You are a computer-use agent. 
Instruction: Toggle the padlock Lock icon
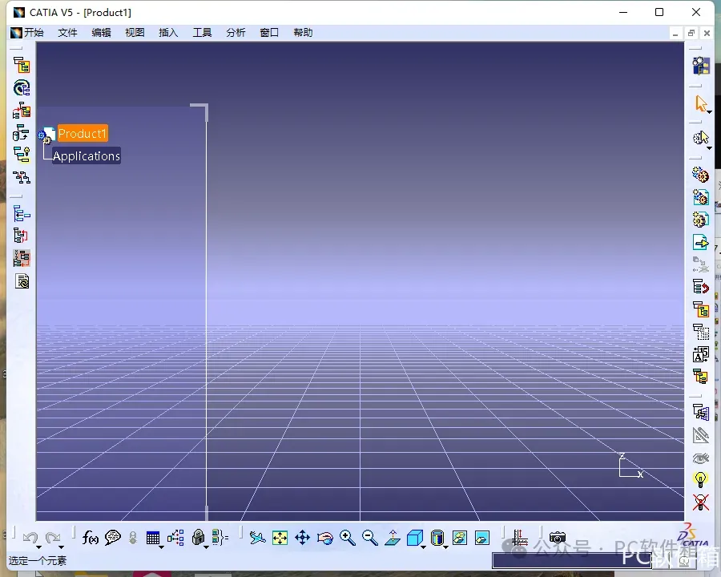pos(198,538)
